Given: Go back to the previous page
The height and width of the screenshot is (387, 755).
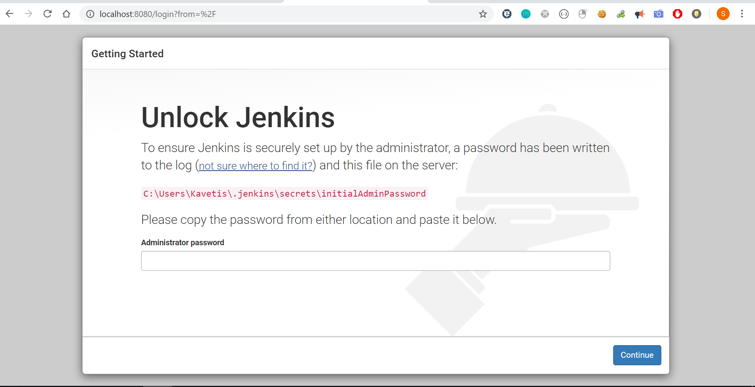Looking at the screenshot, I should click(x=10, y=14).
